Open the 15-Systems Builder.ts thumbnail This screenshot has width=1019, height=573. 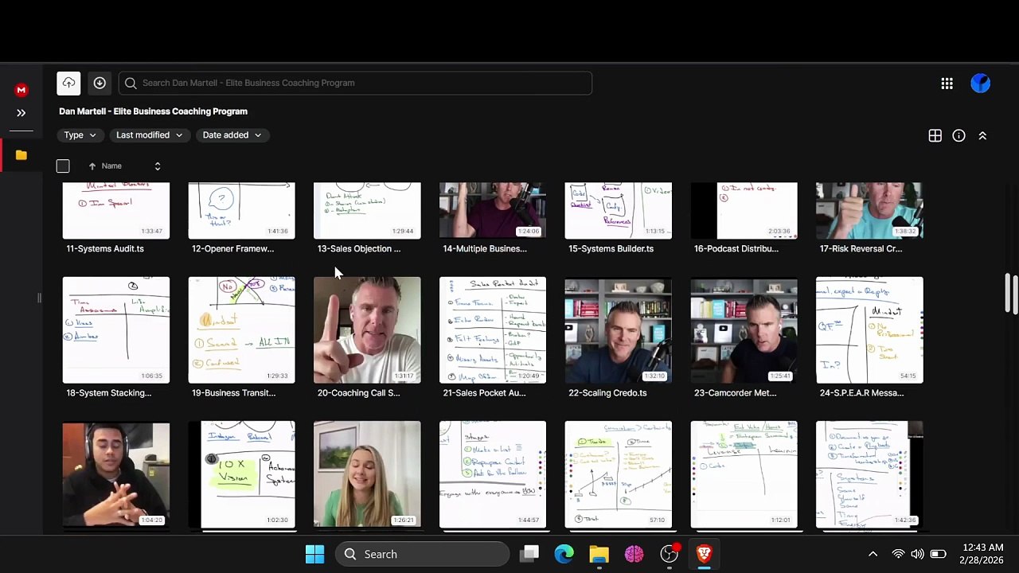coord(619,211)
